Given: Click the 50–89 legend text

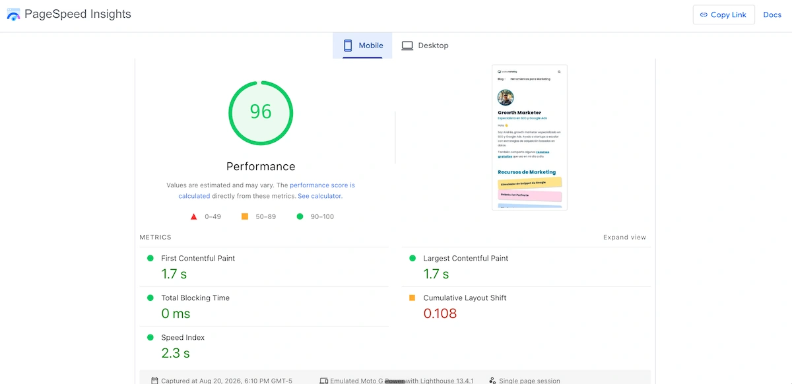Looking at the screenshot, I should coord(266,216).
